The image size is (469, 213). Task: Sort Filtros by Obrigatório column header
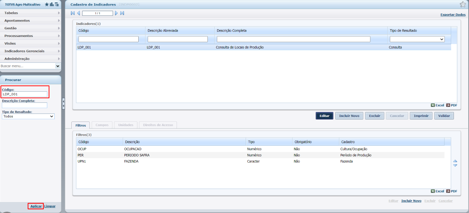(x=315, y=142)
